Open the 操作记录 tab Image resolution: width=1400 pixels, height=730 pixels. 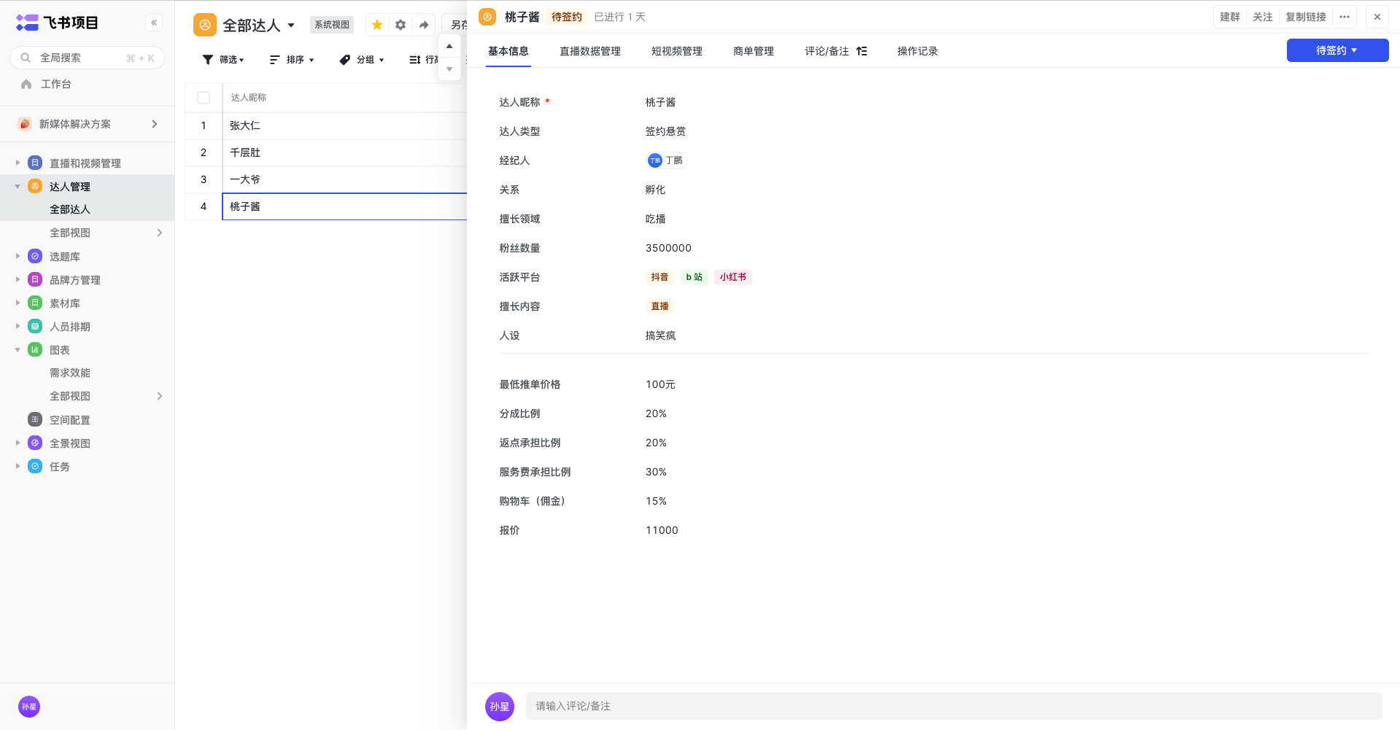(x=917, y=51)
